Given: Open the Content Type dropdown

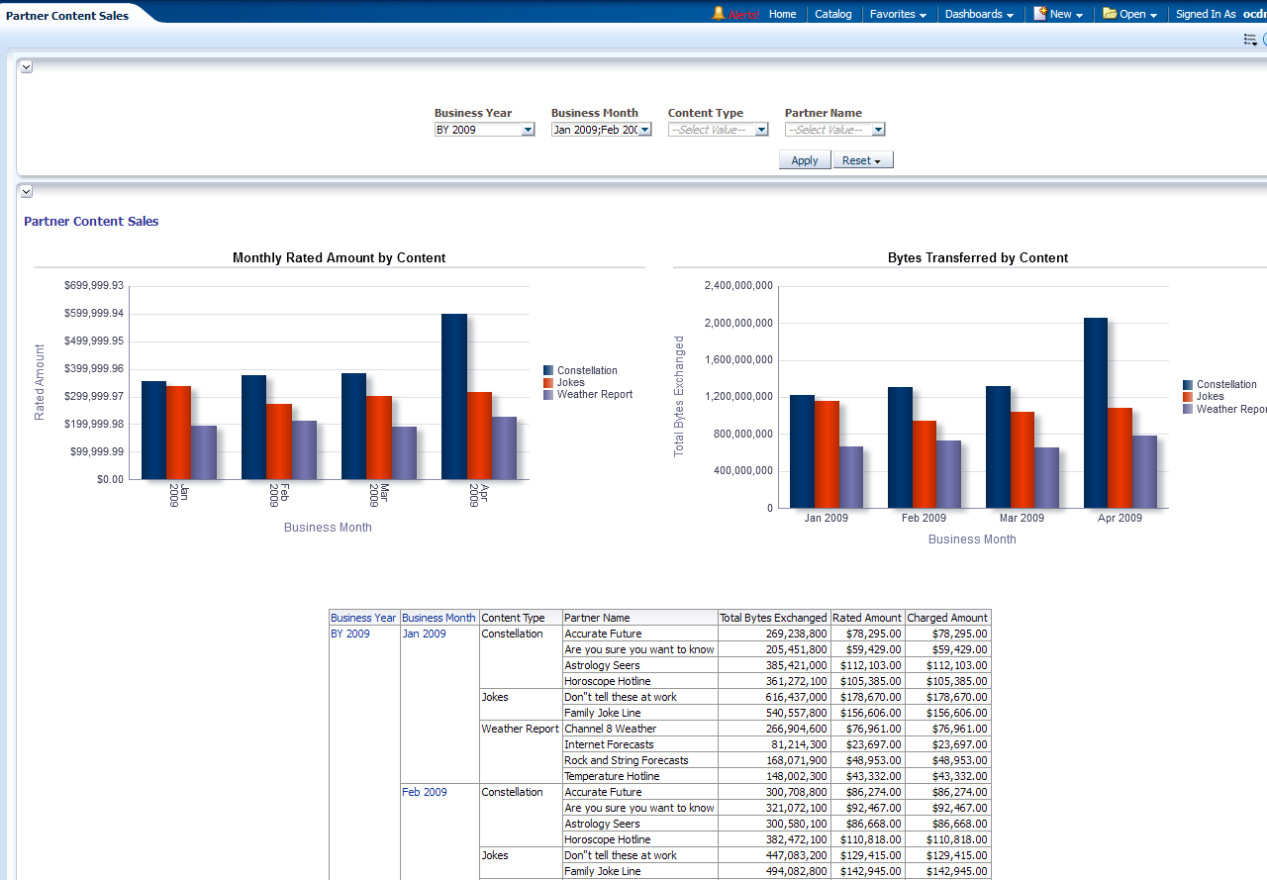Looking at the screenshot, I should coord(761,130).
